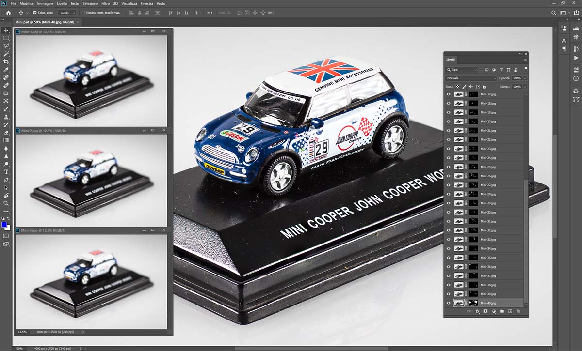Select the Eraser tool

click(x=6, y=132)
